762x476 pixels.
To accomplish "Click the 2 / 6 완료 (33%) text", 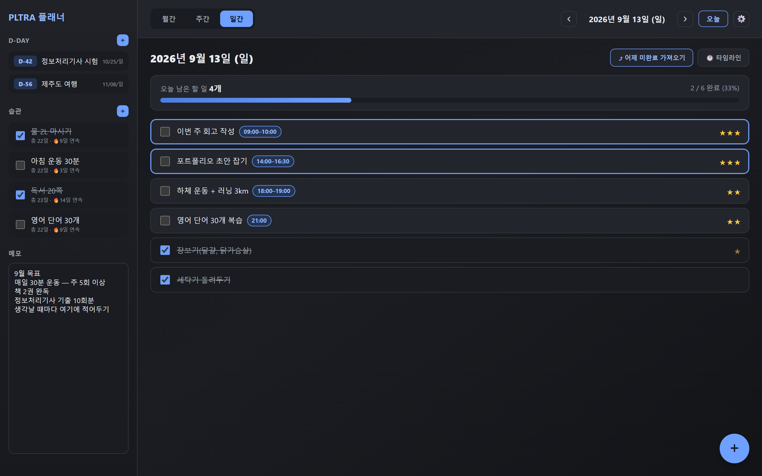I will coord(714,88).
